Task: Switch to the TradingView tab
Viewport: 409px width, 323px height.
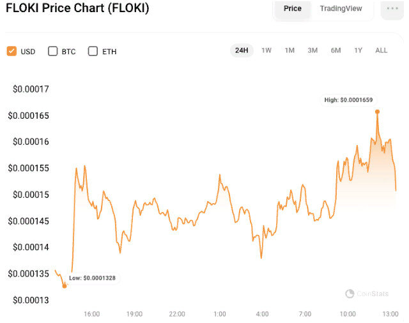Action: coord(341,9)
